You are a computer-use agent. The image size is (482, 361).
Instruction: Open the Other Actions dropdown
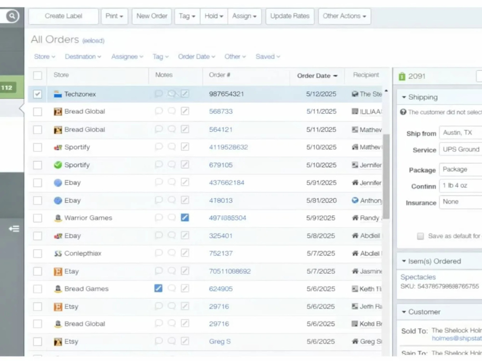point(344,16)
